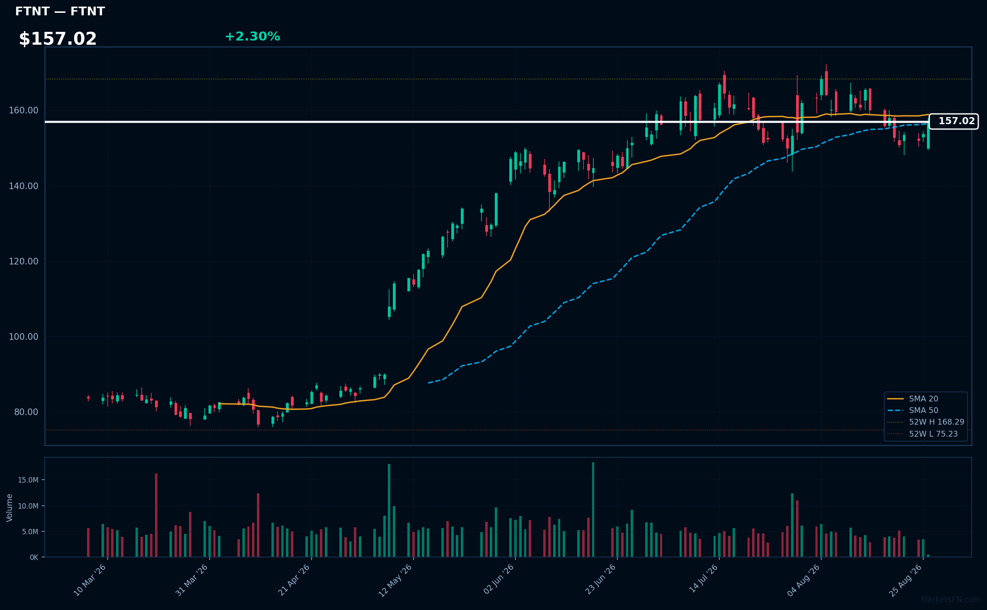Click the 100.00 price axis label

tap(24, 337)
